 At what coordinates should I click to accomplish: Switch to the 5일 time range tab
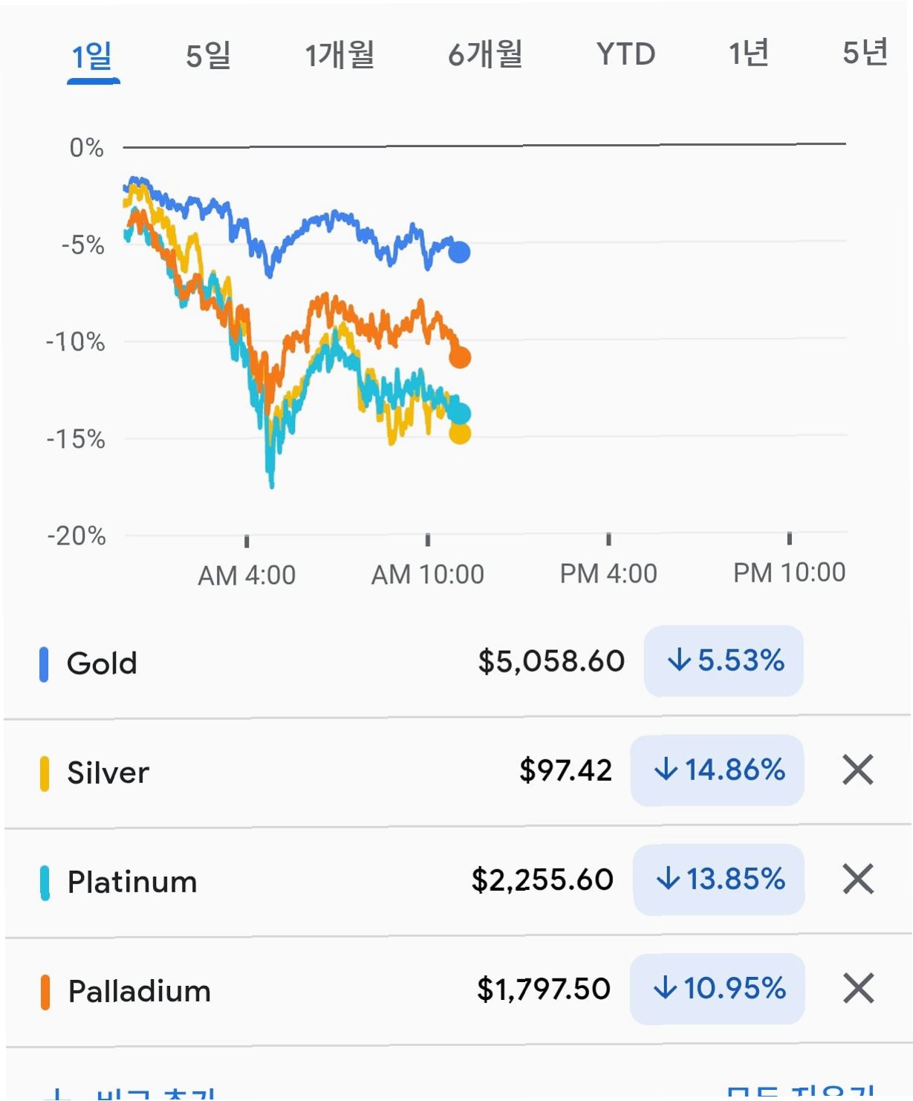(208, 56)
